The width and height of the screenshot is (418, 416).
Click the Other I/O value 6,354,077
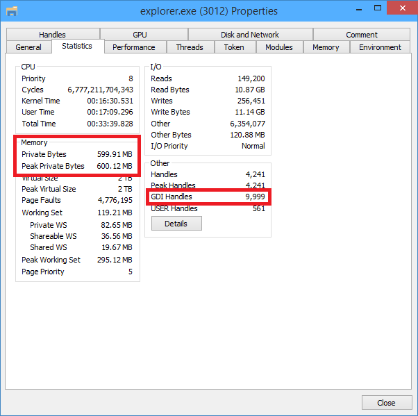[x=248, y=124]
